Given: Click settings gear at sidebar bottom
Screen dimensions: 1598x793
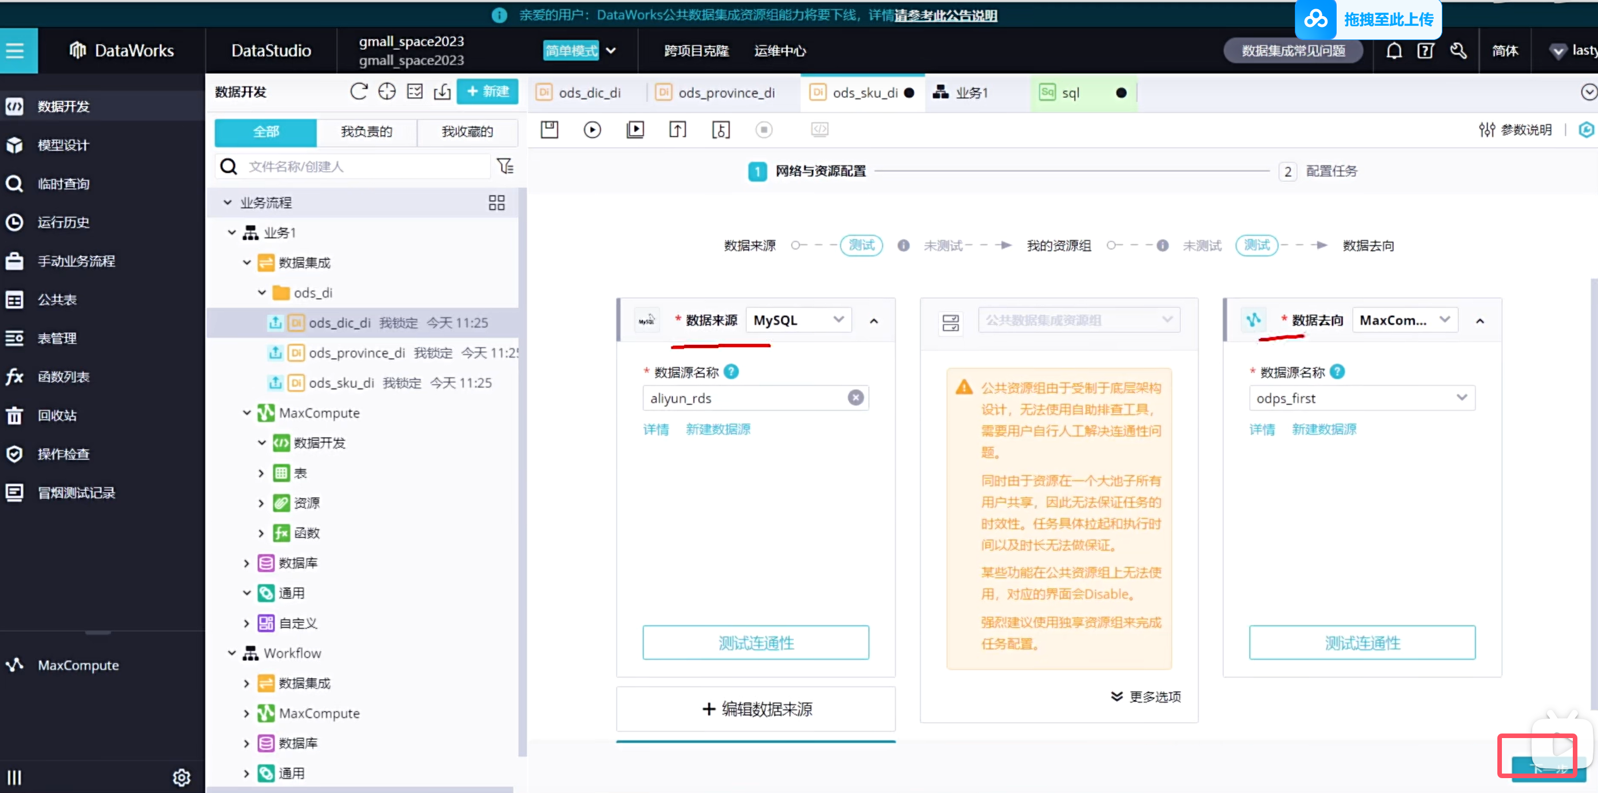Looking at the screenshot, I should [181, 777].
